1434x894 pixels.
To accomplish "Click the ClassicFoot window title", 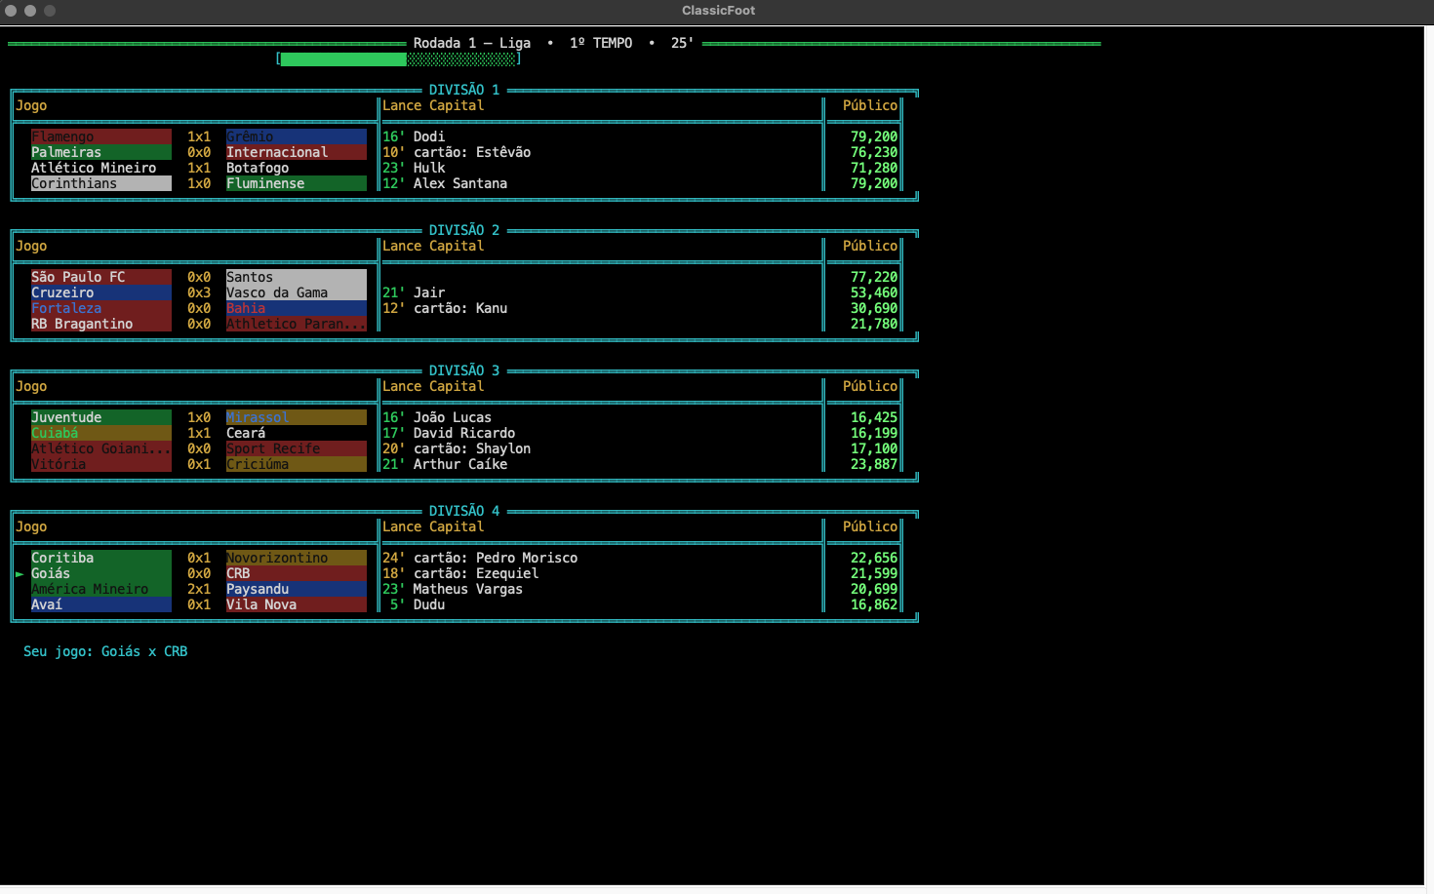I will (x=718, y=11).
